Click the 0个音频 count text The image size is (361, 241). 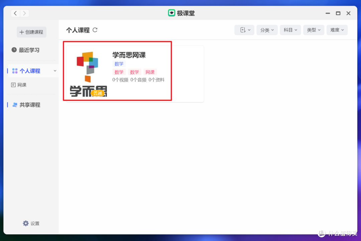[138, 80]
